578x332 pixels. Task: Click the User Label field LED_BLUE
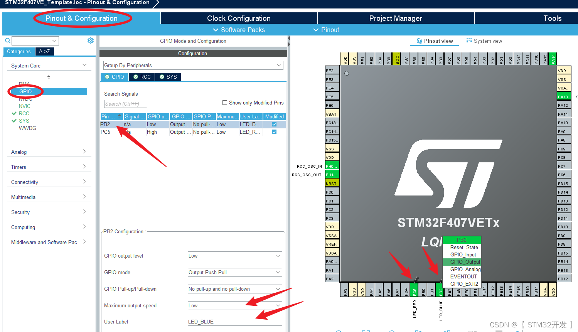tap(235, 322)
